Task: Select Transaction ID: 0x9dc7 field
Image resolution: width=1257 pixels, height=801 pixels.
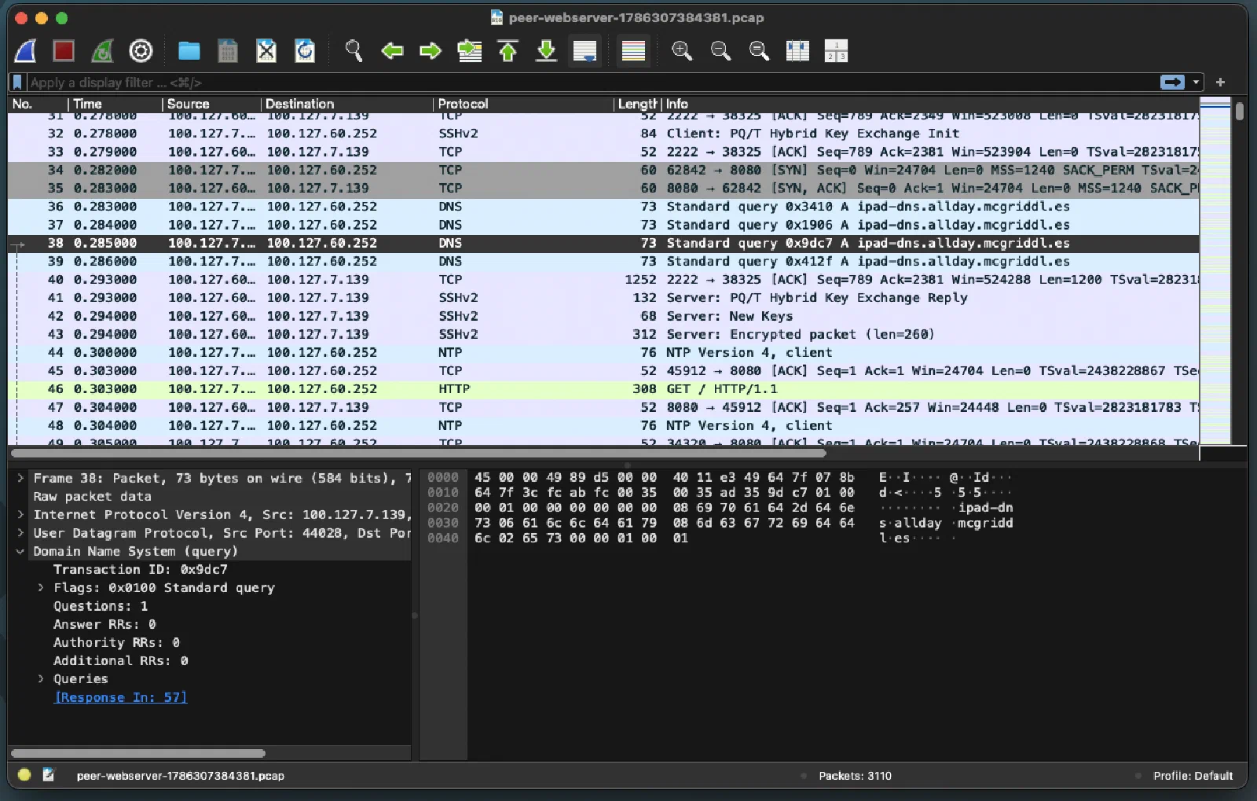Action: click(x=141, y=570)
